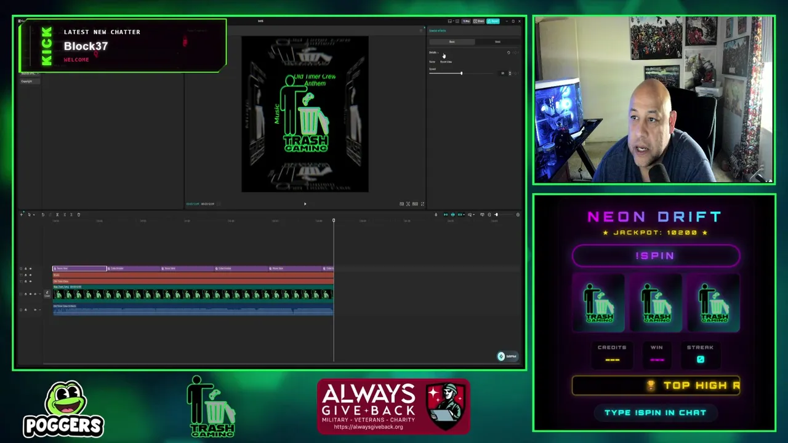
Task: Lock the Old Timer Crew Anthem audio track
Action: [26, 310]
